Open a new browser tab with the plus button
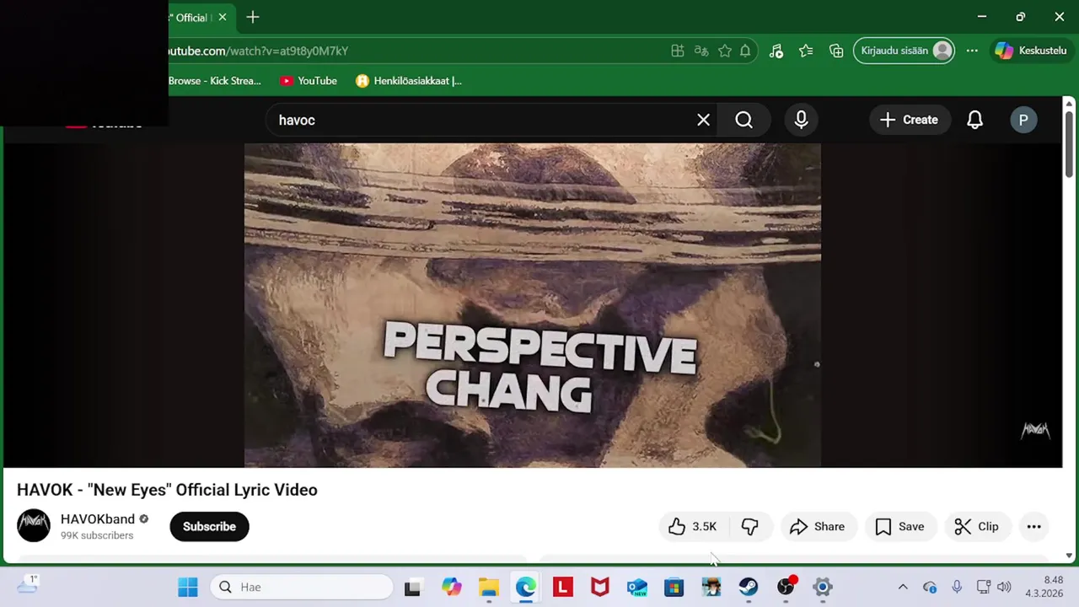The image size is (1079, 607). click(253, 17)
